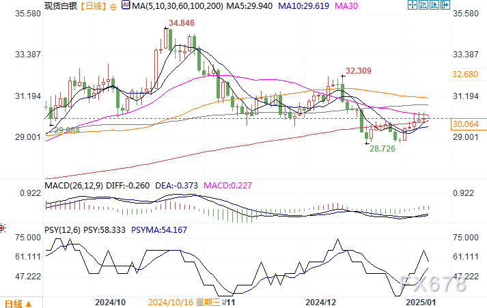
Task: Click the 28.726 low price marker
Action: tap(384, 148)
